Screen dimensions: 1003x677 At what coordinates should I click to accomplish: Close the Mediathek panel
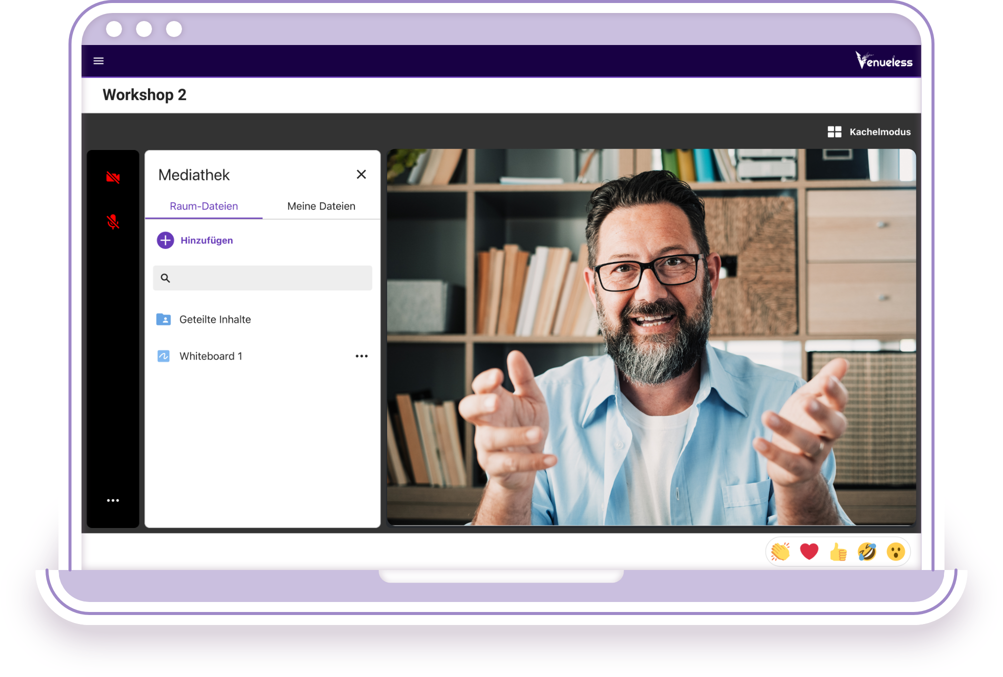pos(361,174)
